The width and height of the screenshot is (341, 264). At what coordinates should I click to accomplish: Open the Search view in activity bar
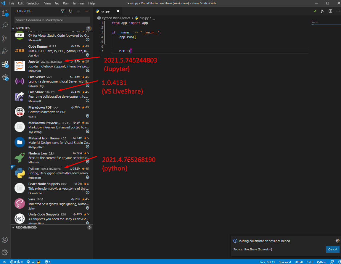5,25
